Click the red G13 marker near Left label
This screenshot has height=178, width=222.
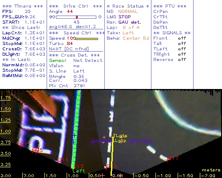[79, 166]
